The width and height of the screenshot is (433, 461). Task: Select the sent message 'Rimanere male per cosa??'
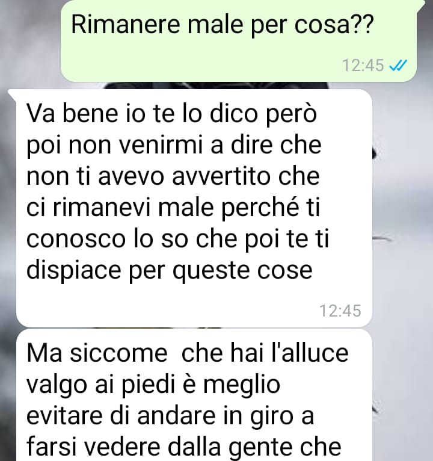239,40
